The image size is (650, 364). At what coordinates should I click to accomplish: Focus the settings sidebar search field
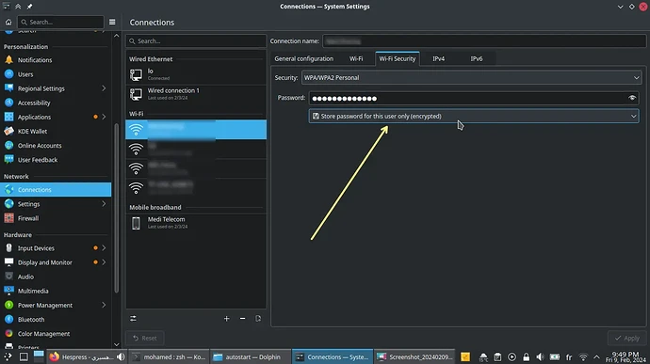point(60,22)
